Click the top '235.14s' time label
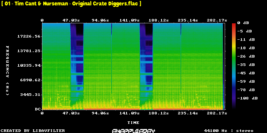 pos(188,20)
